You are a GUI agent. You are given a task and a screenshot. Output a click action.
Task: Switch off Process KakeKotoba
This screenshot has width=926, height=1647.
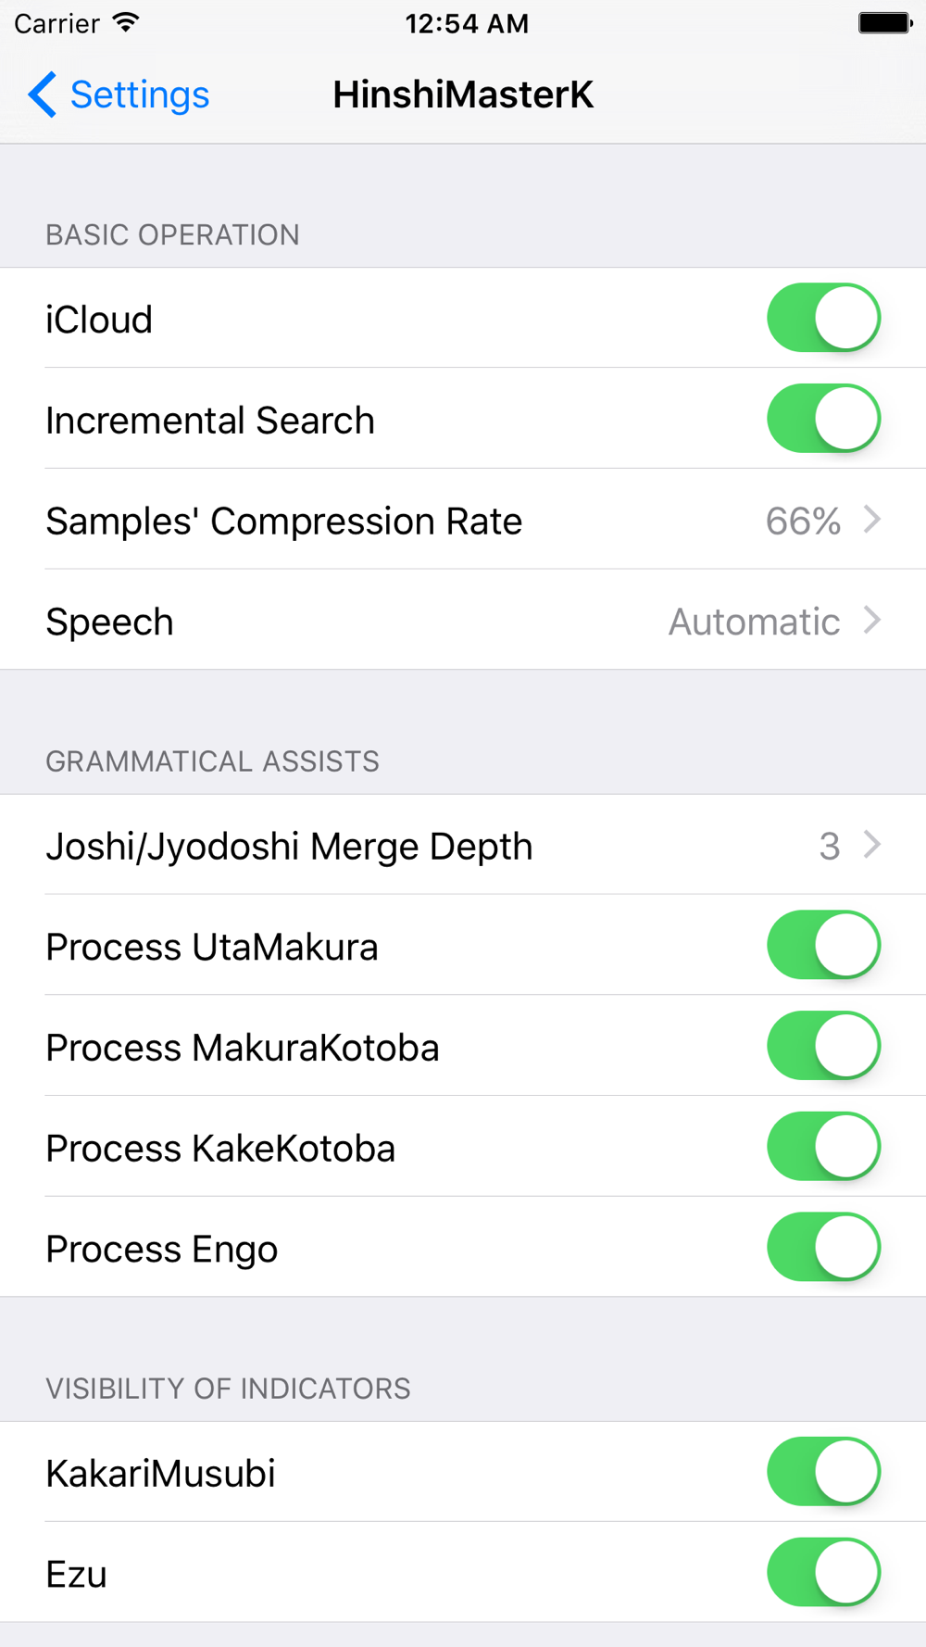pos(823,1147)
